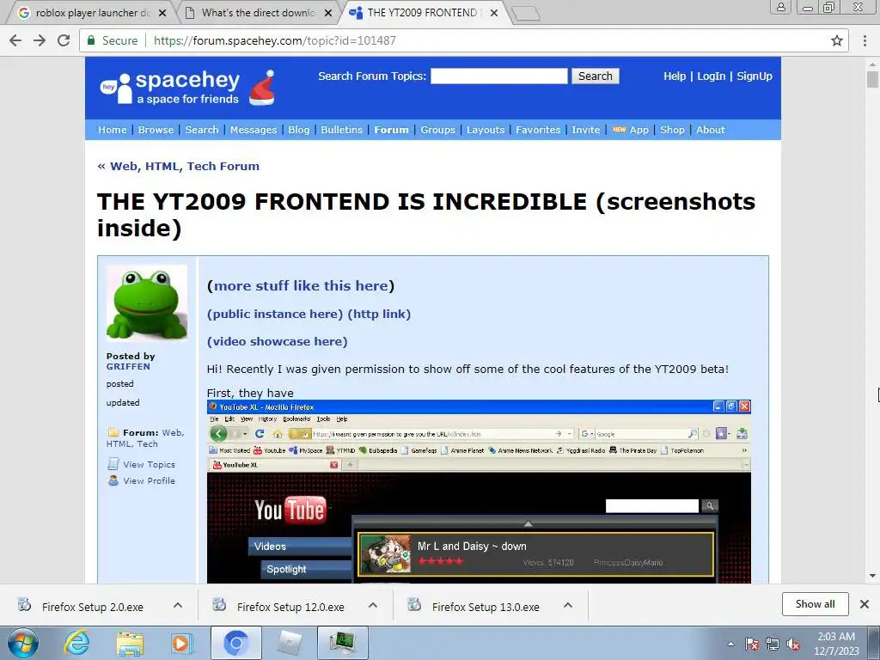Image resolution: width=880 pixels, height=660 pixels.
Task: Open Groups in the nav bar
Action: tap(437, 130)
